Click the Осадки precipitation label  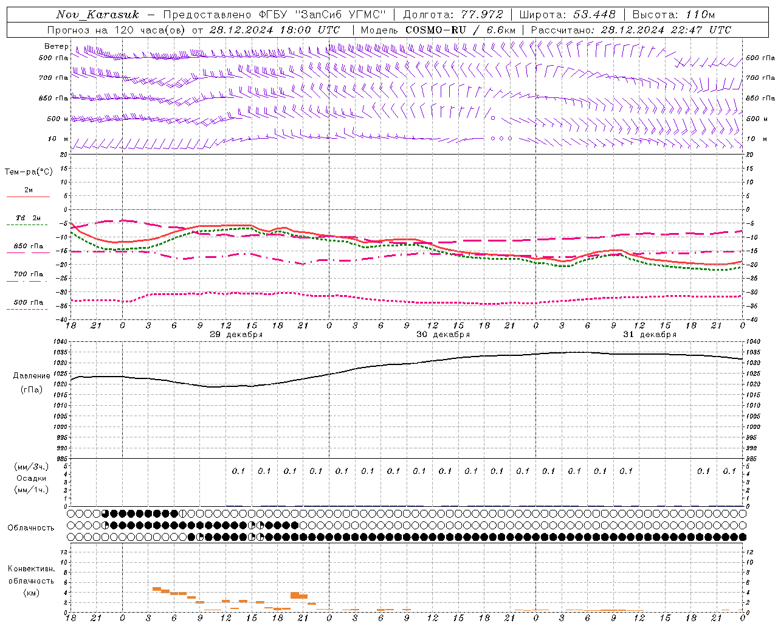(32, 478)
